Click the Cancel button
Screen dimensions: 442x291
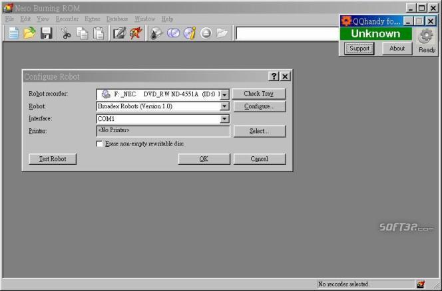tap(260, 159)
